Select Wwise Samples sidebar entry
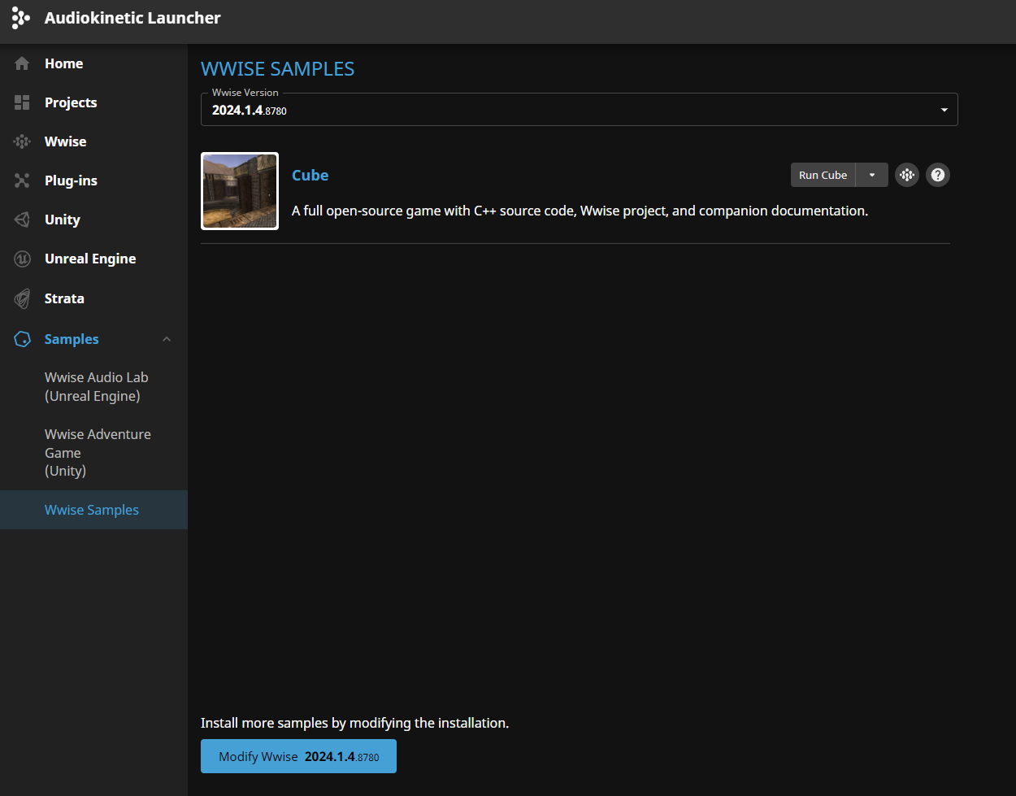The width and height of the screenshot is (1016, 796). pyautogui.click(x=93, y=510)
